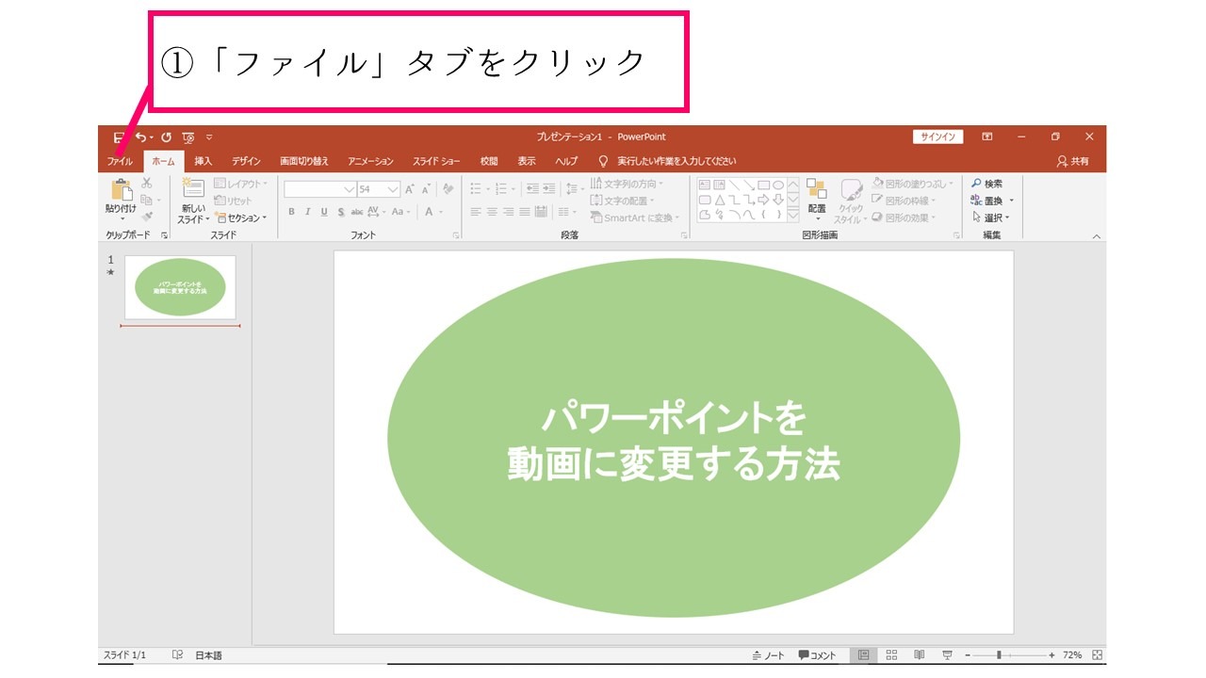Toggle Bold formatting
1206x678 pixels.
click(291, 212)
